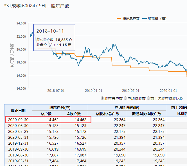Click the *ST成城[600247.SH] page title
187x166 pixels.
click(37, 6)
